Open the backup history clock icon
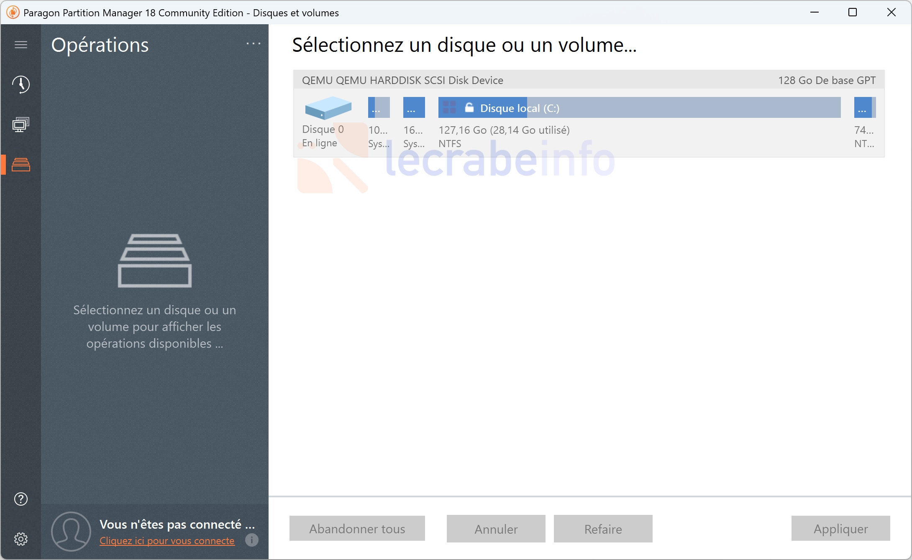The image size is (912, 560). [x=20, y=84]
